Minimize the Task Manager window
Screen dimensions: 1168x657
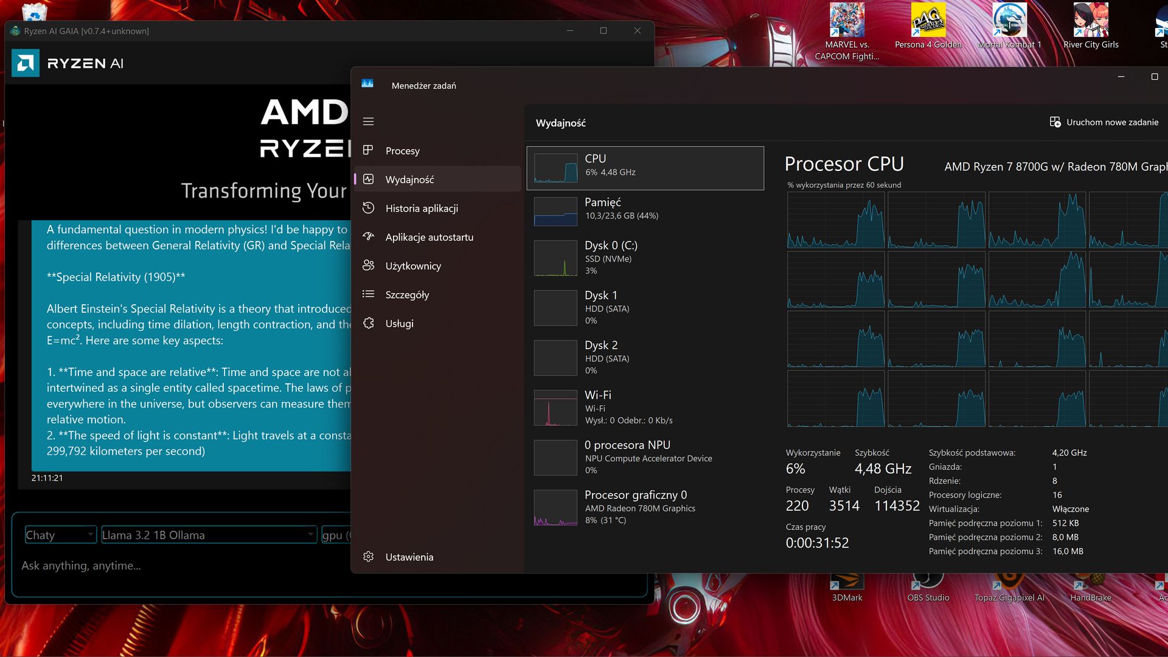point(1121,77)
